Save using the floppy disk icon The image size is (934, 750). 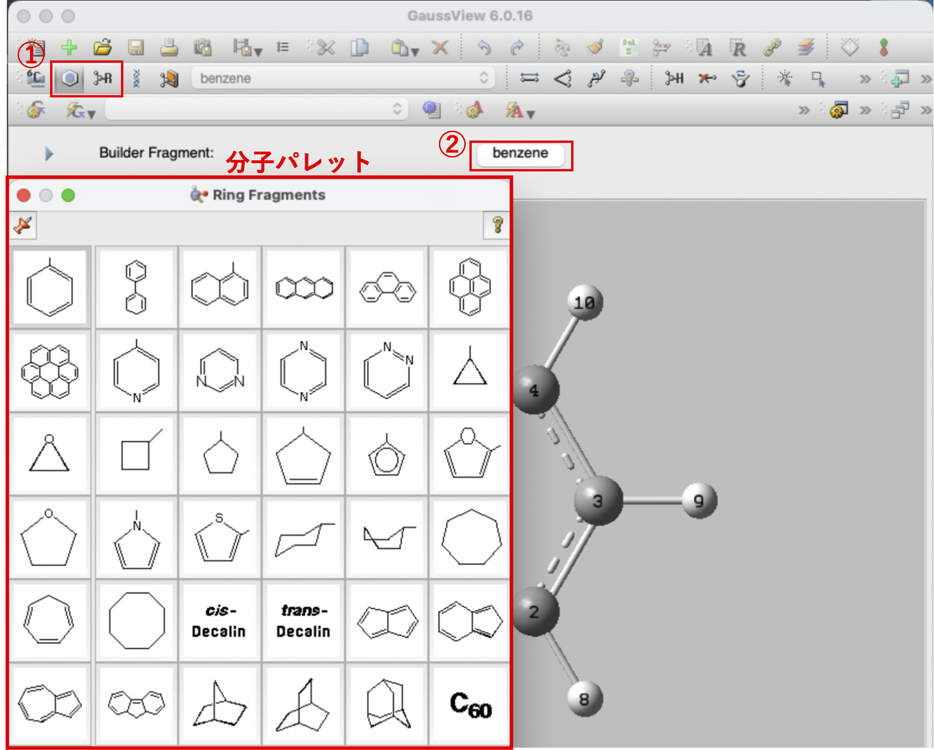[x=136, y=48]
